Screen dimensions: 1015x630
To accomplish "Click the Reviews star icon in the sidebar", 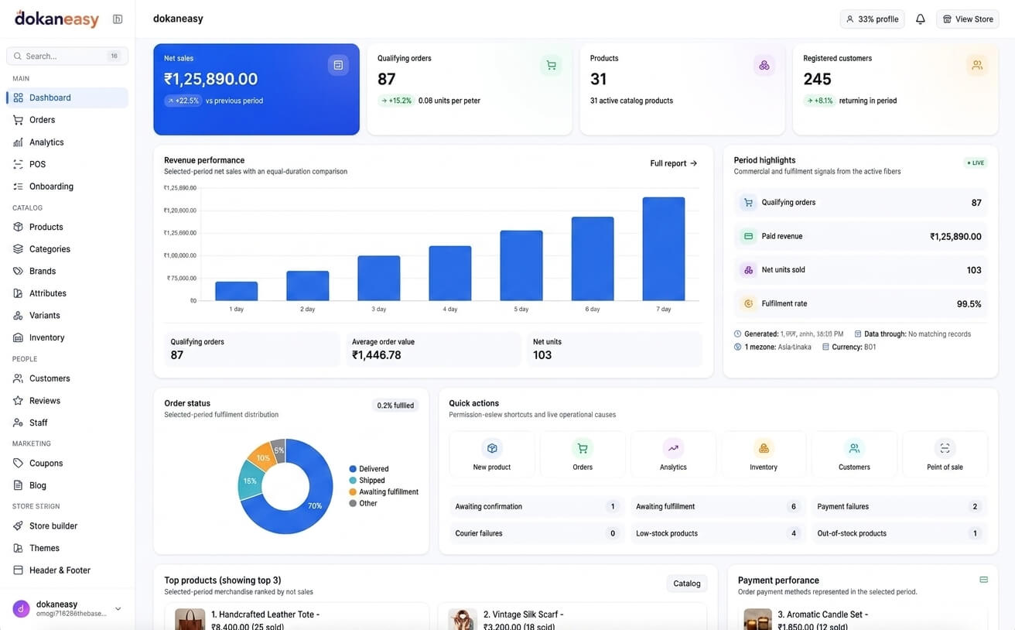I will point(18,401).
